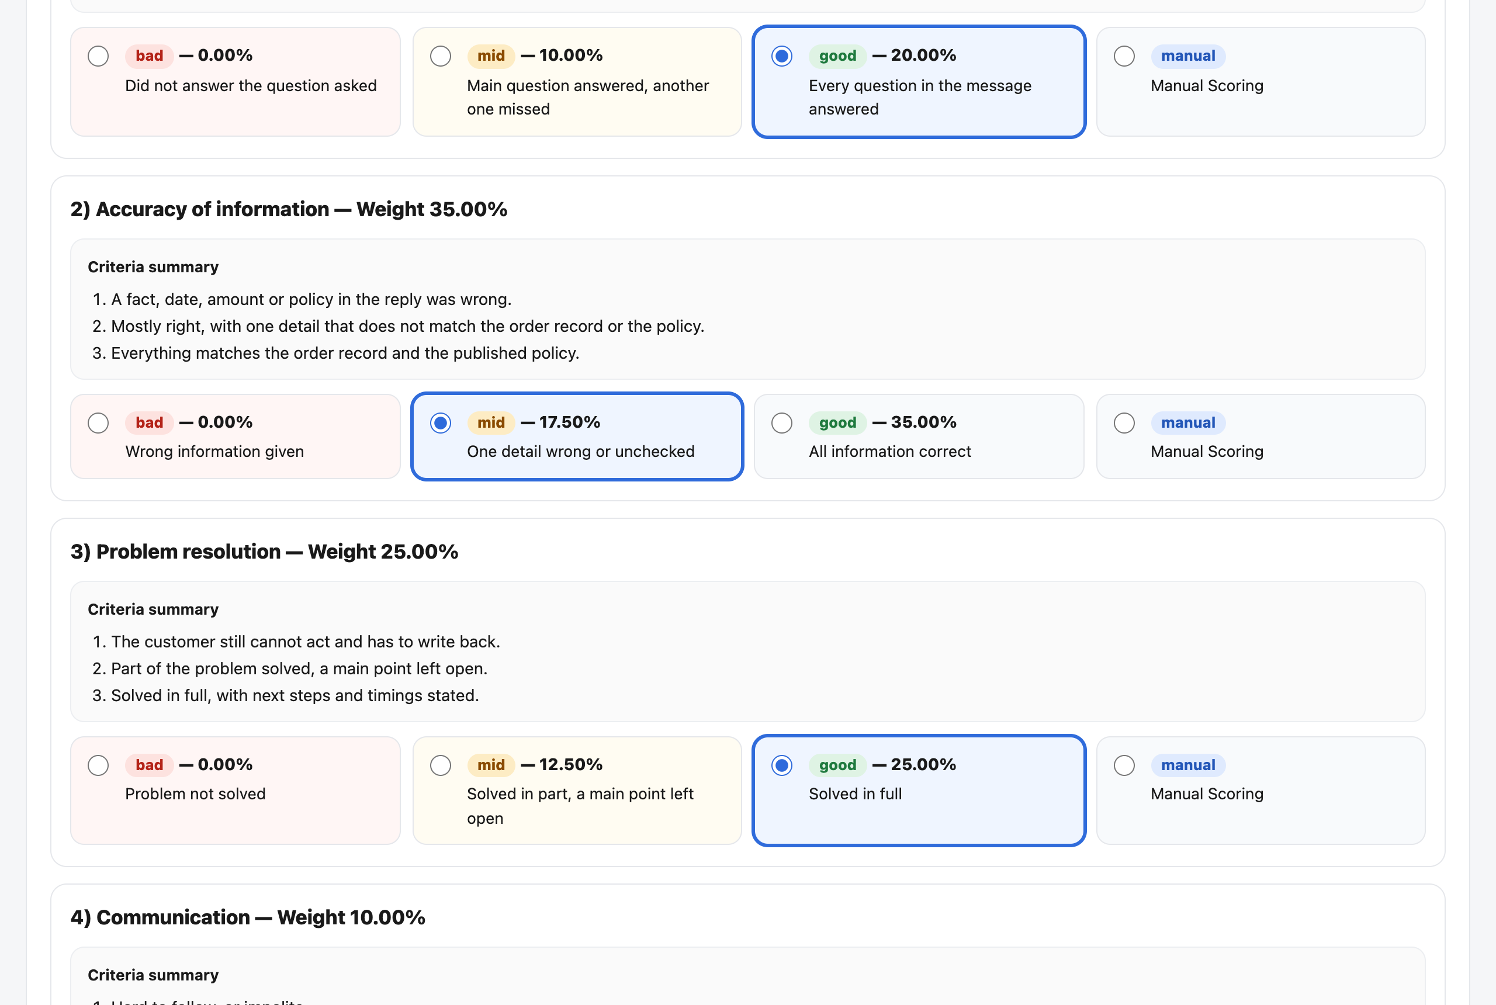This screenshot has width=1496, height=1005.
Task: Select bad radio "Wrong information given"
Action: [98, 423]
